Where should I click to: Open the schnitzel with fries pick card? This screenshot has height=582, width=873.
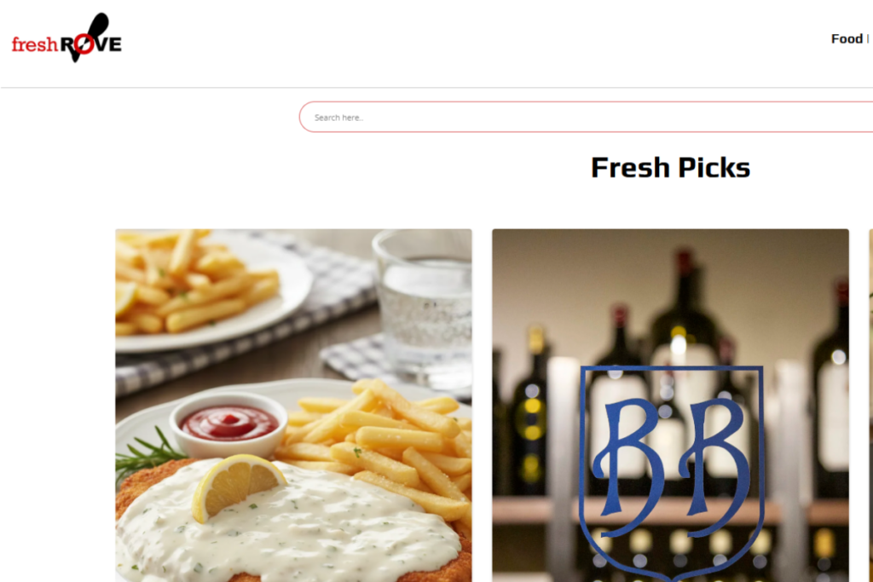[293, 405]
